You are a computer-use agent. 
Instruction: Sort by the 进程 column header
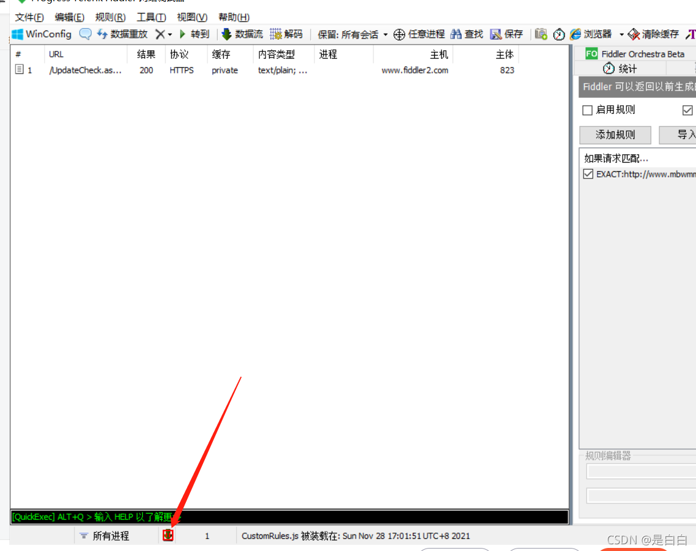point(344,54)
